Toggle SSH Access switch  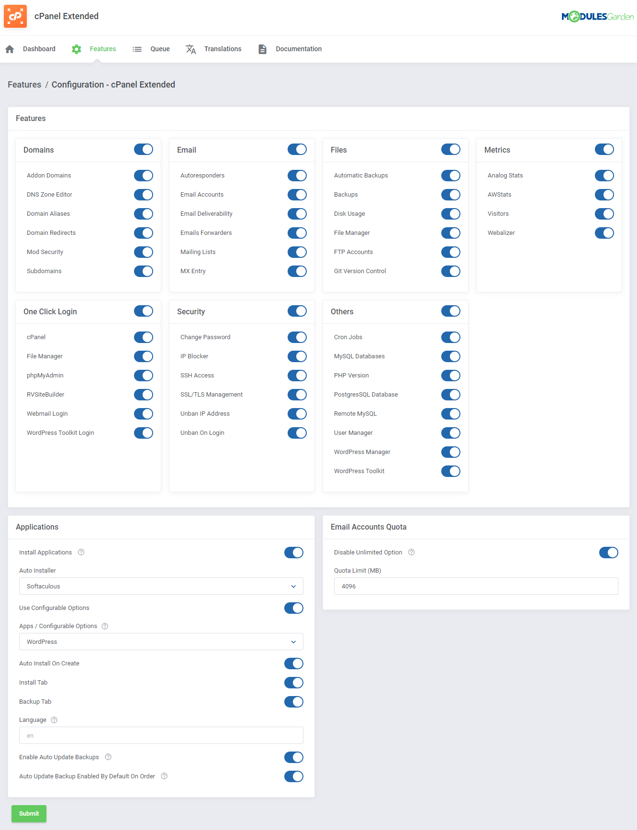[x=297, y=376]
